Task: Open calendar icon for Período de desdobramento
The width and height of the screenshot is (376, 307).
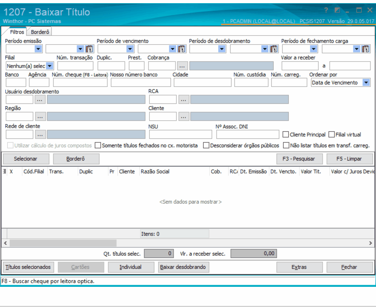Action: pyautogui.click(x=274, y=49)
